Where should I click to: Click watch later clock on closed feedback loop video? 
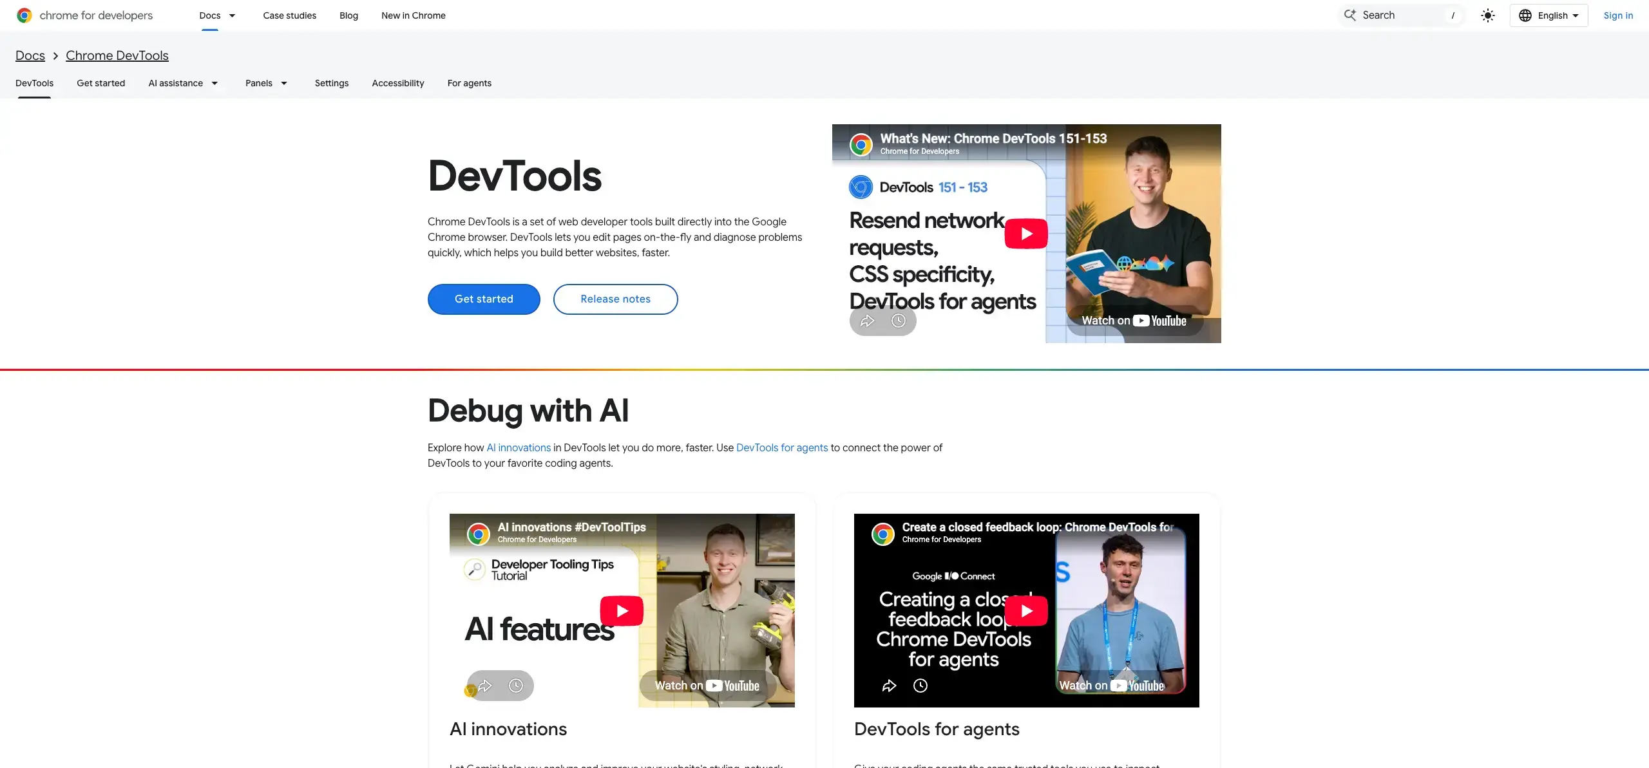[x=920, y=686]
